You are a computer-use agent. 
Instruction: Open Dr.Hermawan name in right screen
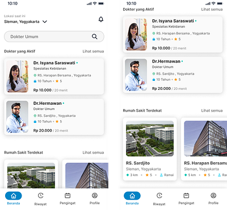166,61
